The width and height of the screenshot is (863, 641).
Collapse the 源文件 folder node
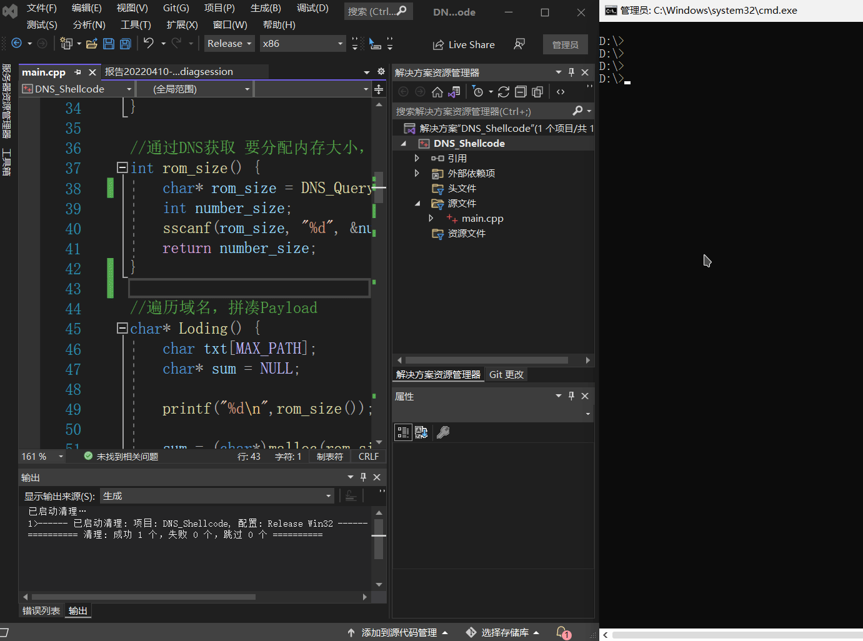tap(417, 203)
